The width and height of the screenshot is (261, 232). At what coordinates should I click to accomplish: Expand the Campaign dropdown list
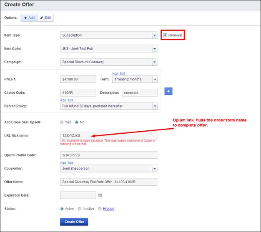pyautogui.click(x=108, y=62)
